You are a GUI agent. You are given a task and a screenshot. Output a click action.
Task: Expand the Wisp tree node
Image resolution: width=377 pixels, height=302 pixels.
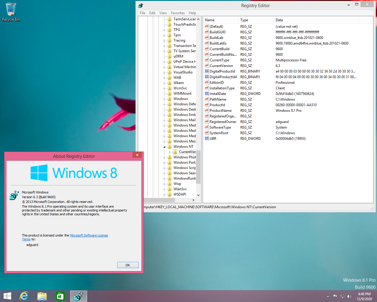(x=165, y=184)
